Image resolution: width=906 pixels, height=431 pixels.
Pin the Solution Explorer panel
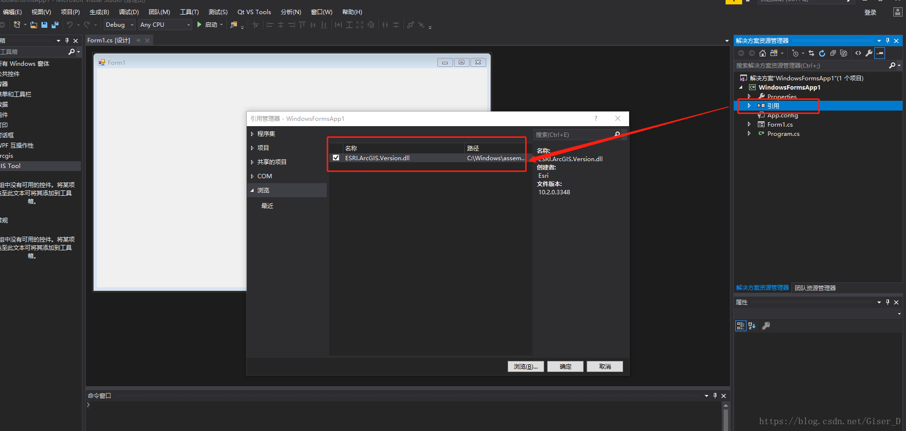point(887,41)
